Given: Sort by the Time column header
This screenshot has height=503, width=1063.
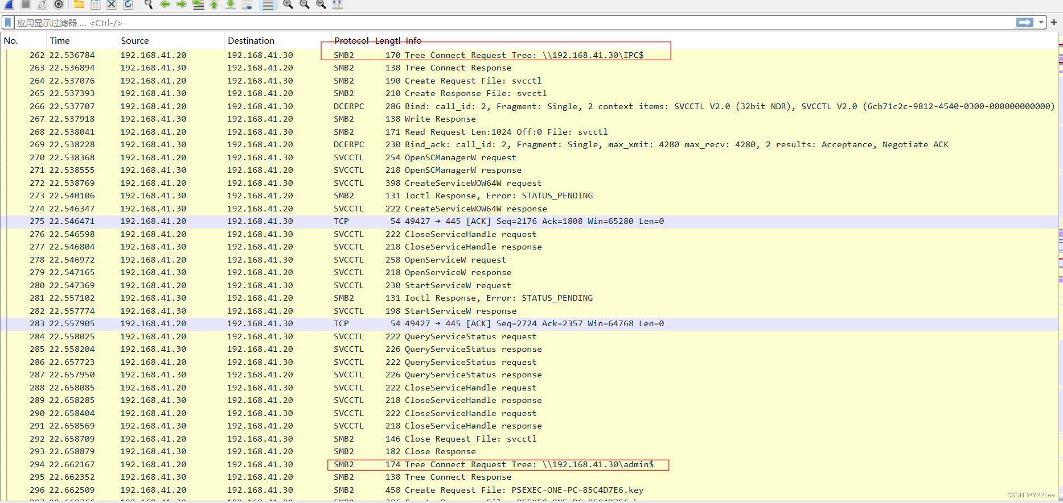Looking at the screenshot, I should click(x=82, y=41).
